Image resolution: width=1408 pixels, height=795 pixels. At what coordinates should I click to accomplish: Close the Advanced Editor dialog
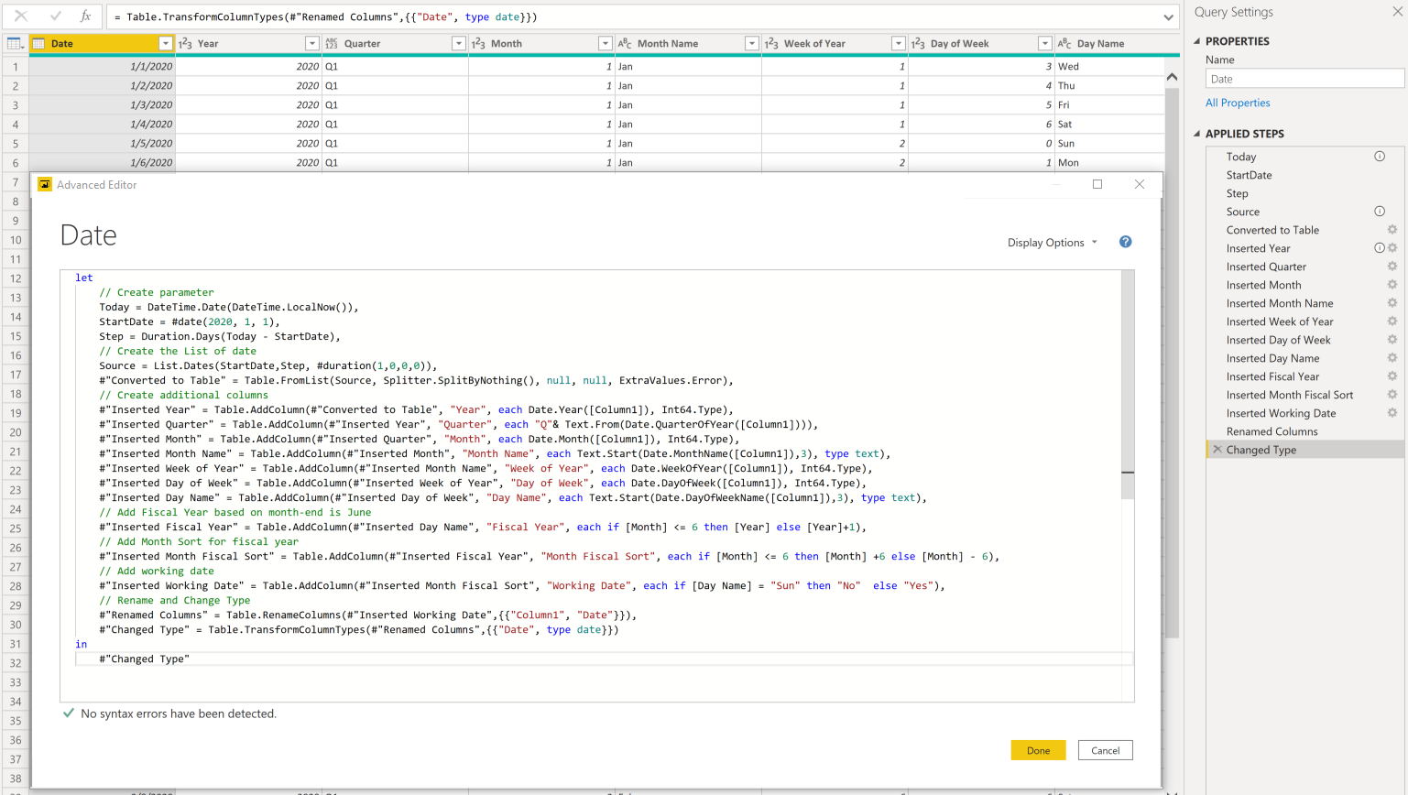click(1140, 184)
